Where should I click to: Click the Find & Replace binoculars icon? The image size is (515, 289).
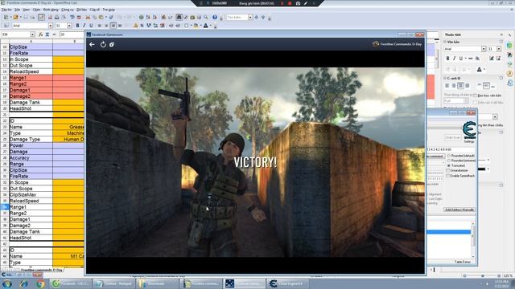coord(179,17)
